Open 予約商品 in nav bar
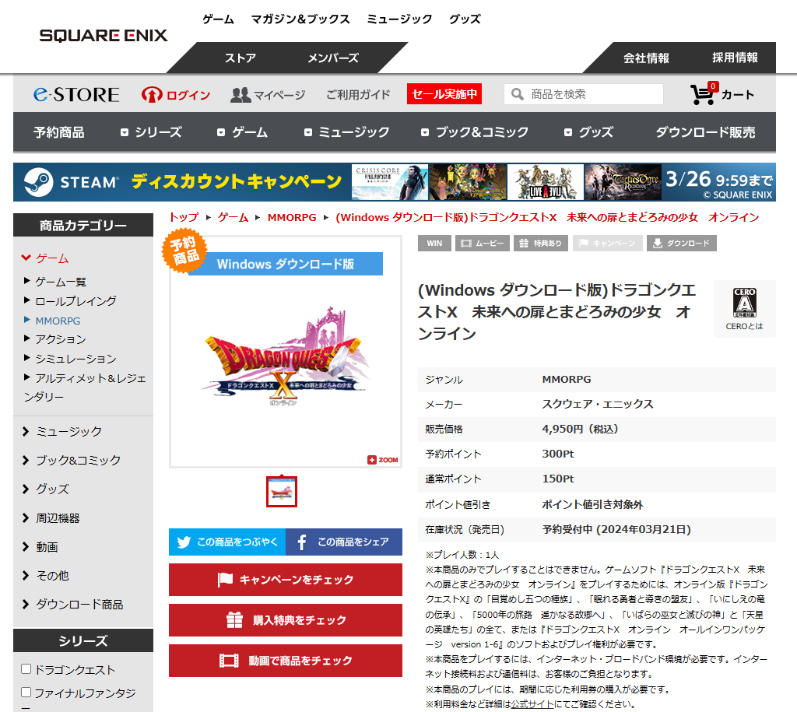Viewport: 797px width, 712px height. point(59,132)
